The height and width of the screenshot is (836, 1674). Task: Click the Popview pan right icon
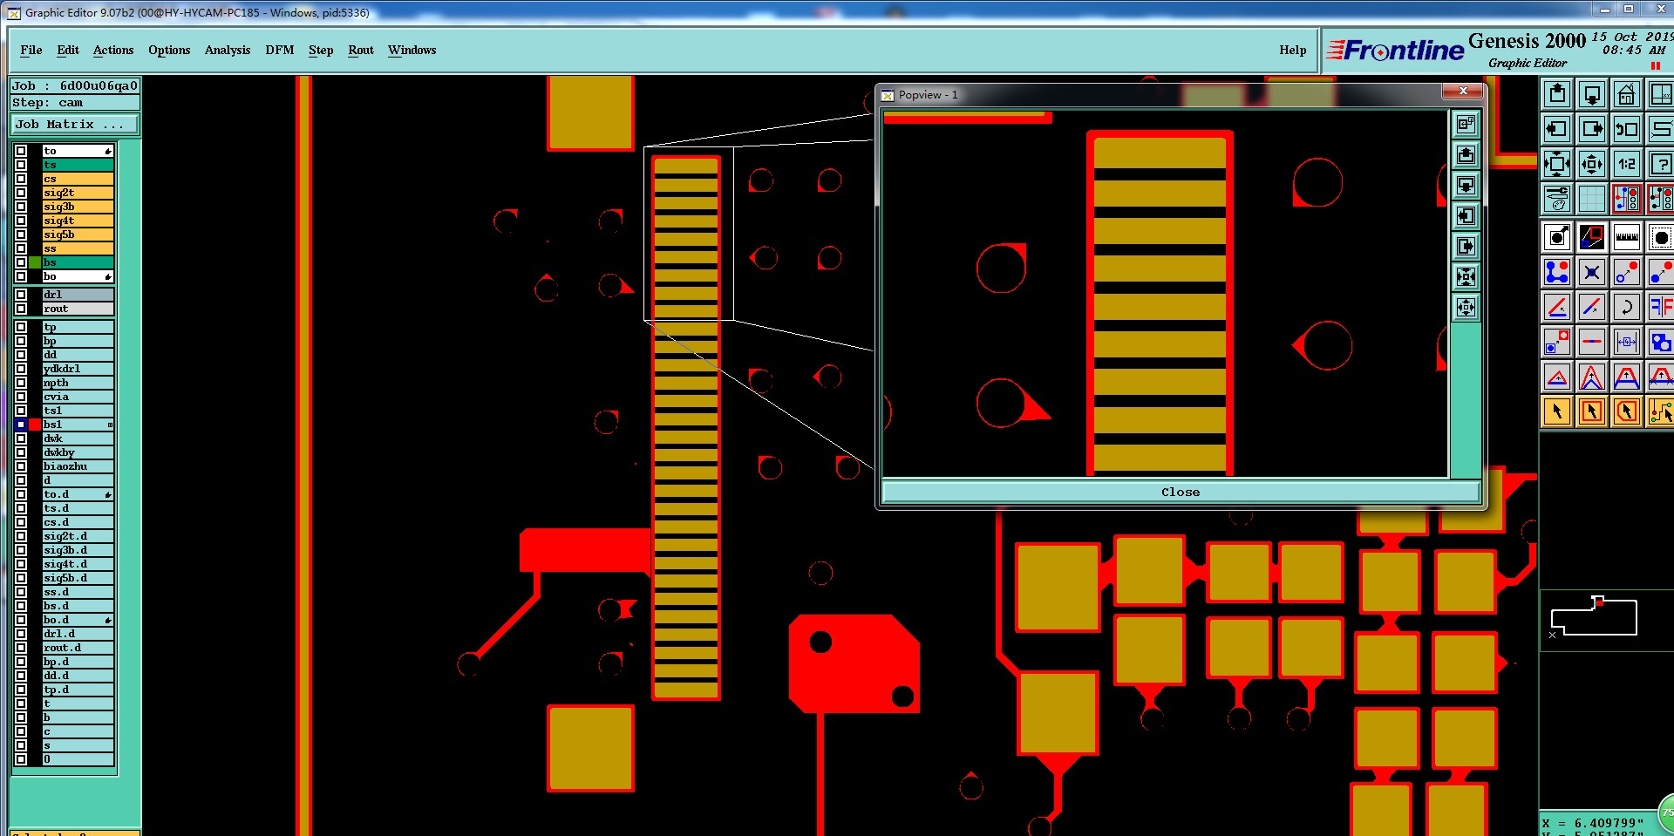click(x=1466, y=247)
